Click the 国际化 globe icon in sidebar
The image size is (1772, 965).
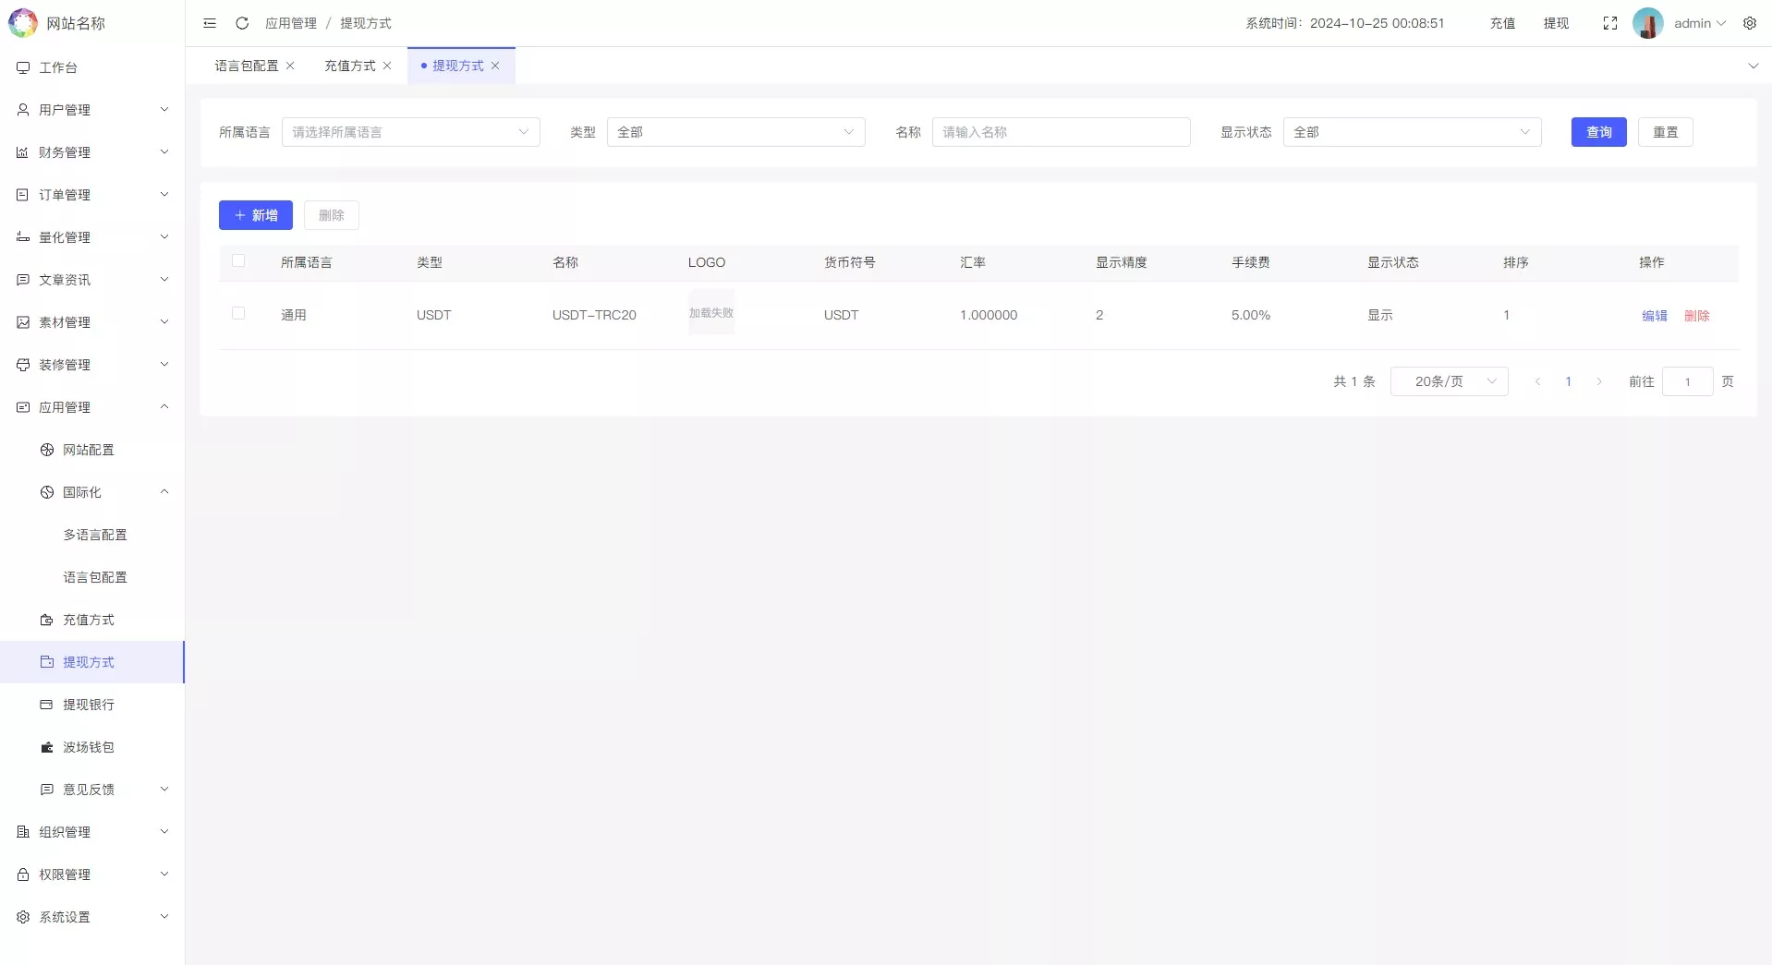(46, 491)
